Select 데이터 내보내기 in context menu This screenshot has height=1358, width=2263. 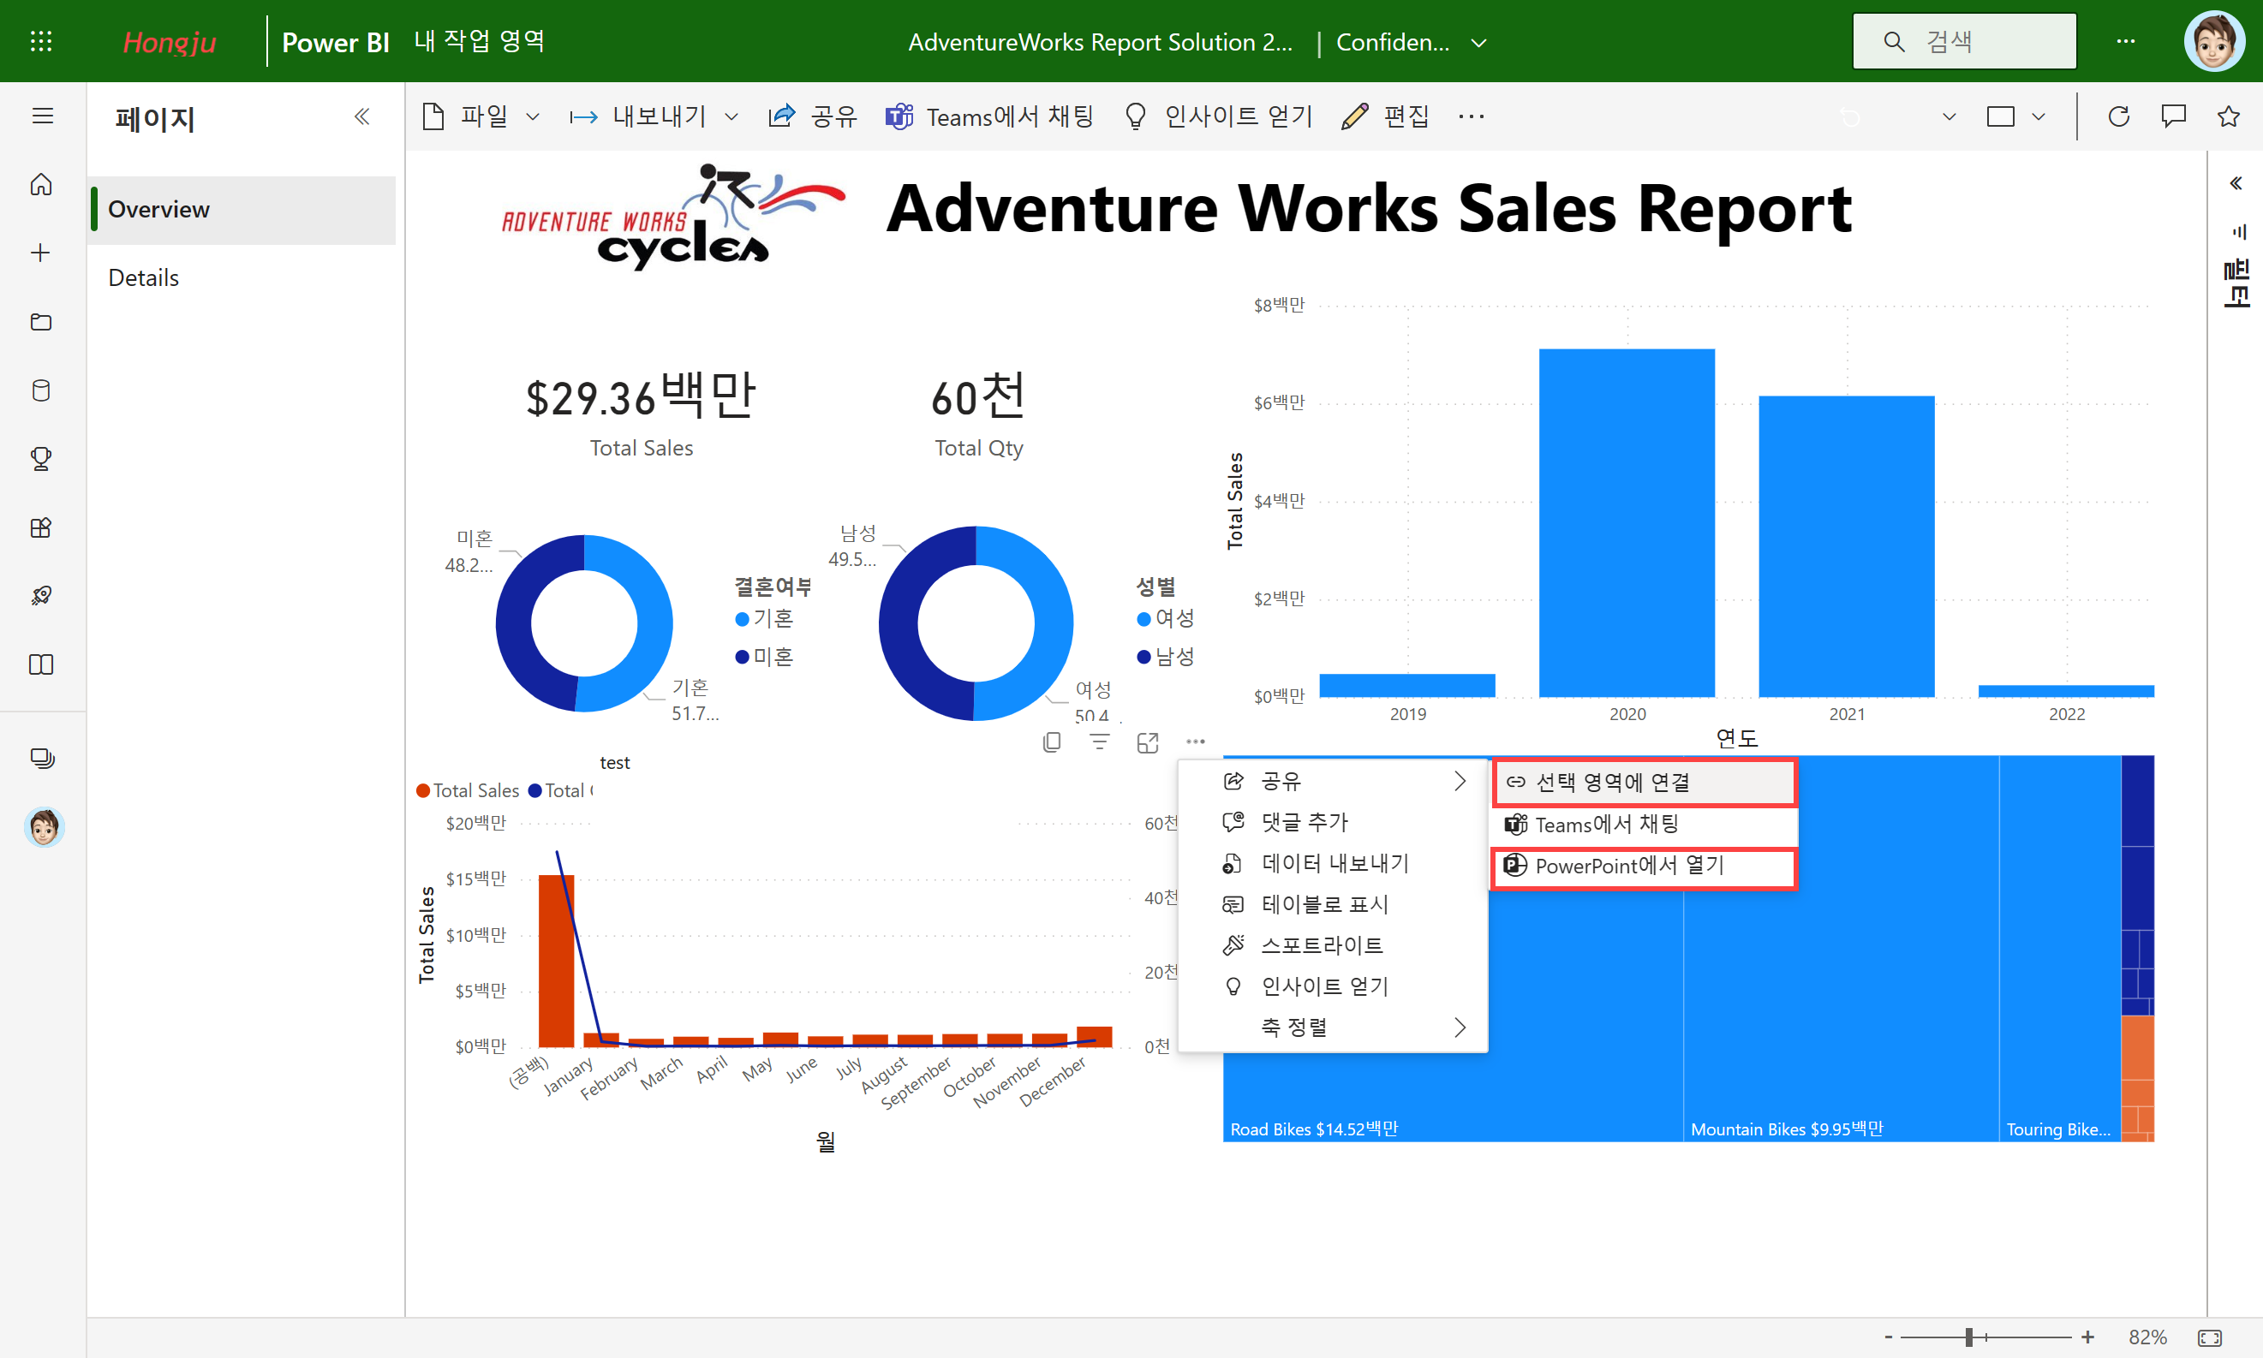click(x=1335, y=863)
